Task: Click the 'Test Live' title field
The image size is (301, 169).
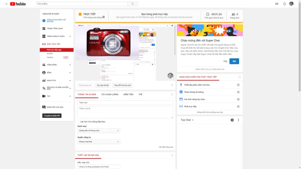Action: coord(125,103)
